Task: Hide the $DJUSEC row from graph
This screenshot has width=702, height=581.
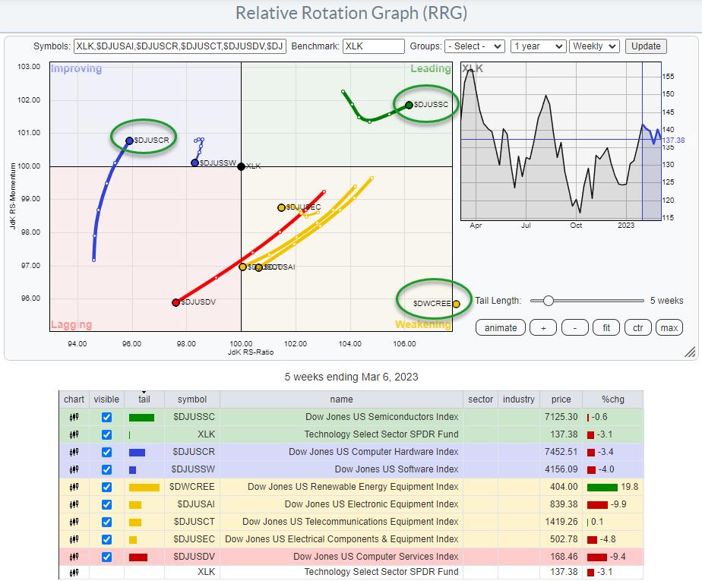Action: tap(106, 539)
